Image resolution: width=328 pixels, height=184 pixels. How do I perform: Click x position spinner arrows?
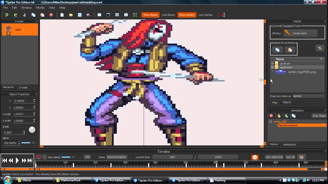[x=34, y=101]
